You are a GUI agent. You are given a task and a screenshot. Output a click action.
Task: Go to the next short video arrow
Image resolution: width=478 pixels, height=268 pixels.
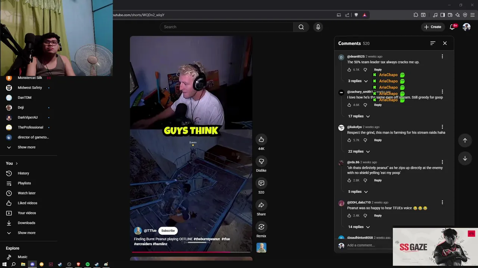(x=465, y=158)
